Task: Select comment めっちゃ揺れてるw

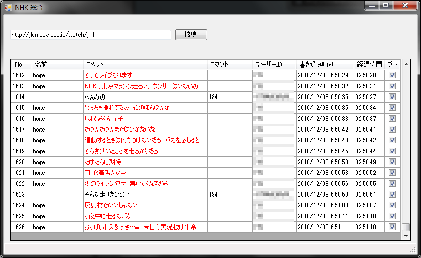Action: point(127,108)
